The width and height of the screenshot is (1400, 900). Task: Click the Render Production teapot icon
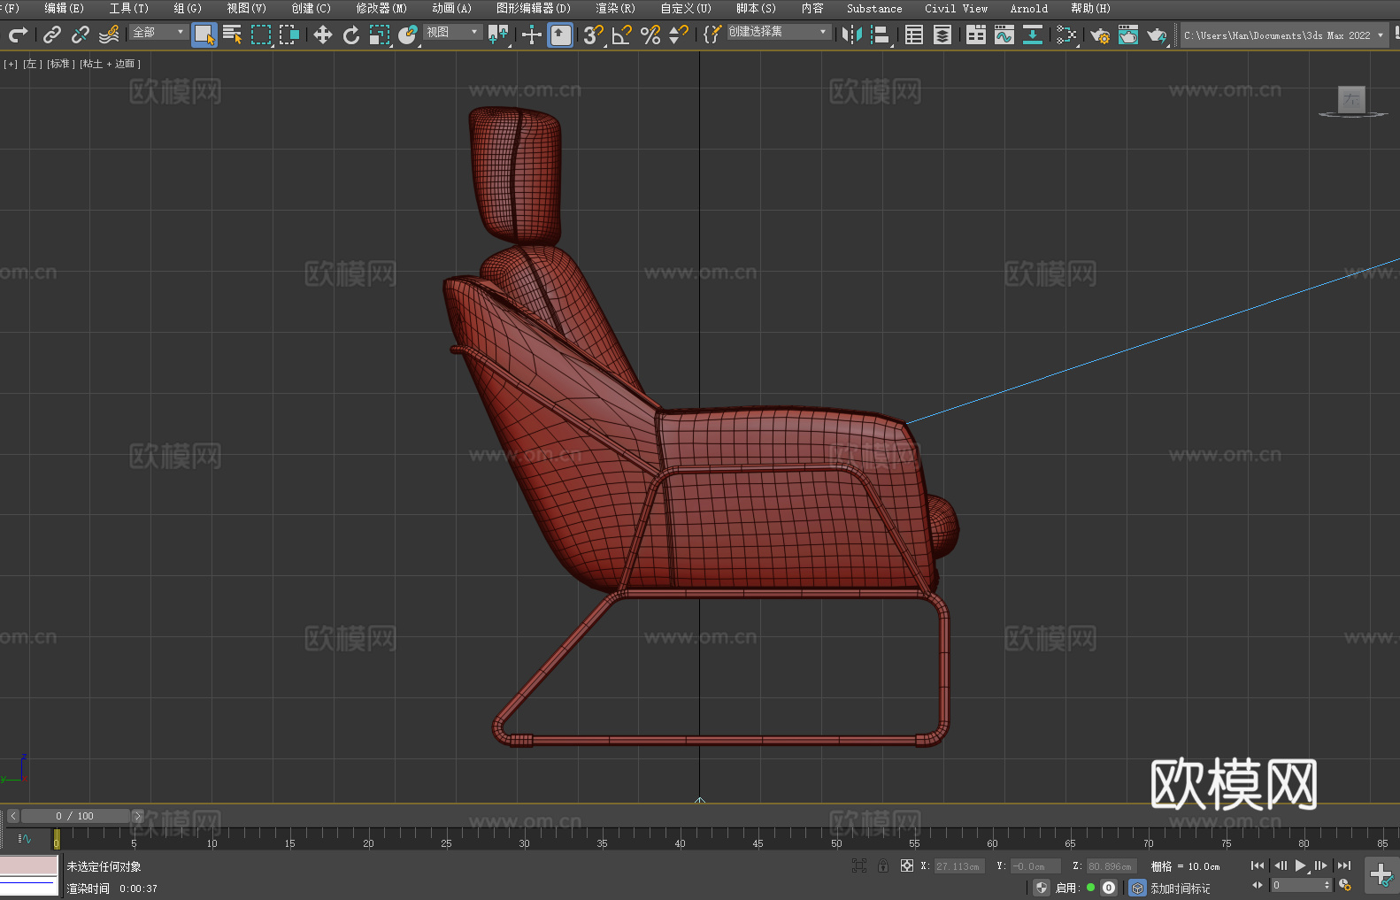click(x=1157, y=35)
